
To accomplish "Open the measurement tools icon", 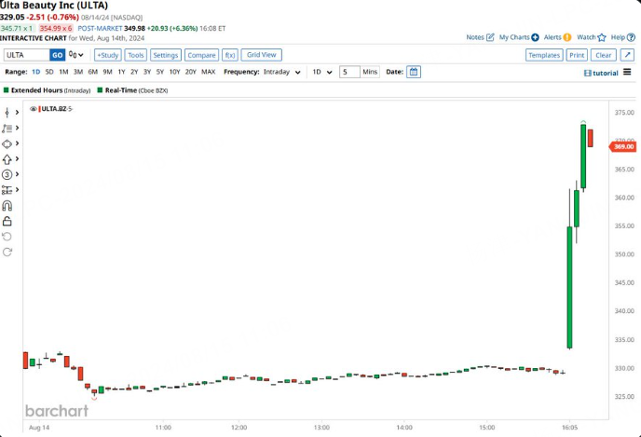I will click(7, 190).
